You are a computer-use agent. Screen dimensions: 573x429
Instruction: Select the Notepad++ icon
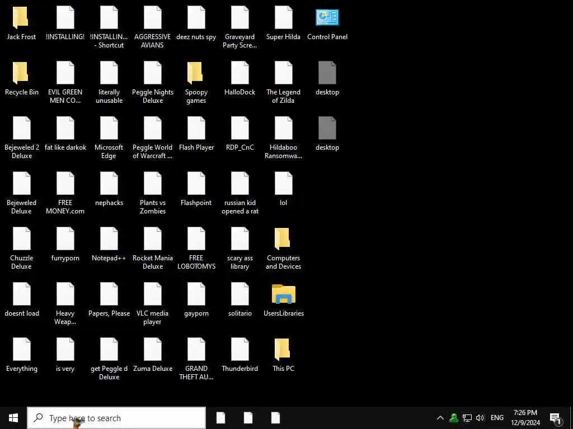tap(109, 239)
